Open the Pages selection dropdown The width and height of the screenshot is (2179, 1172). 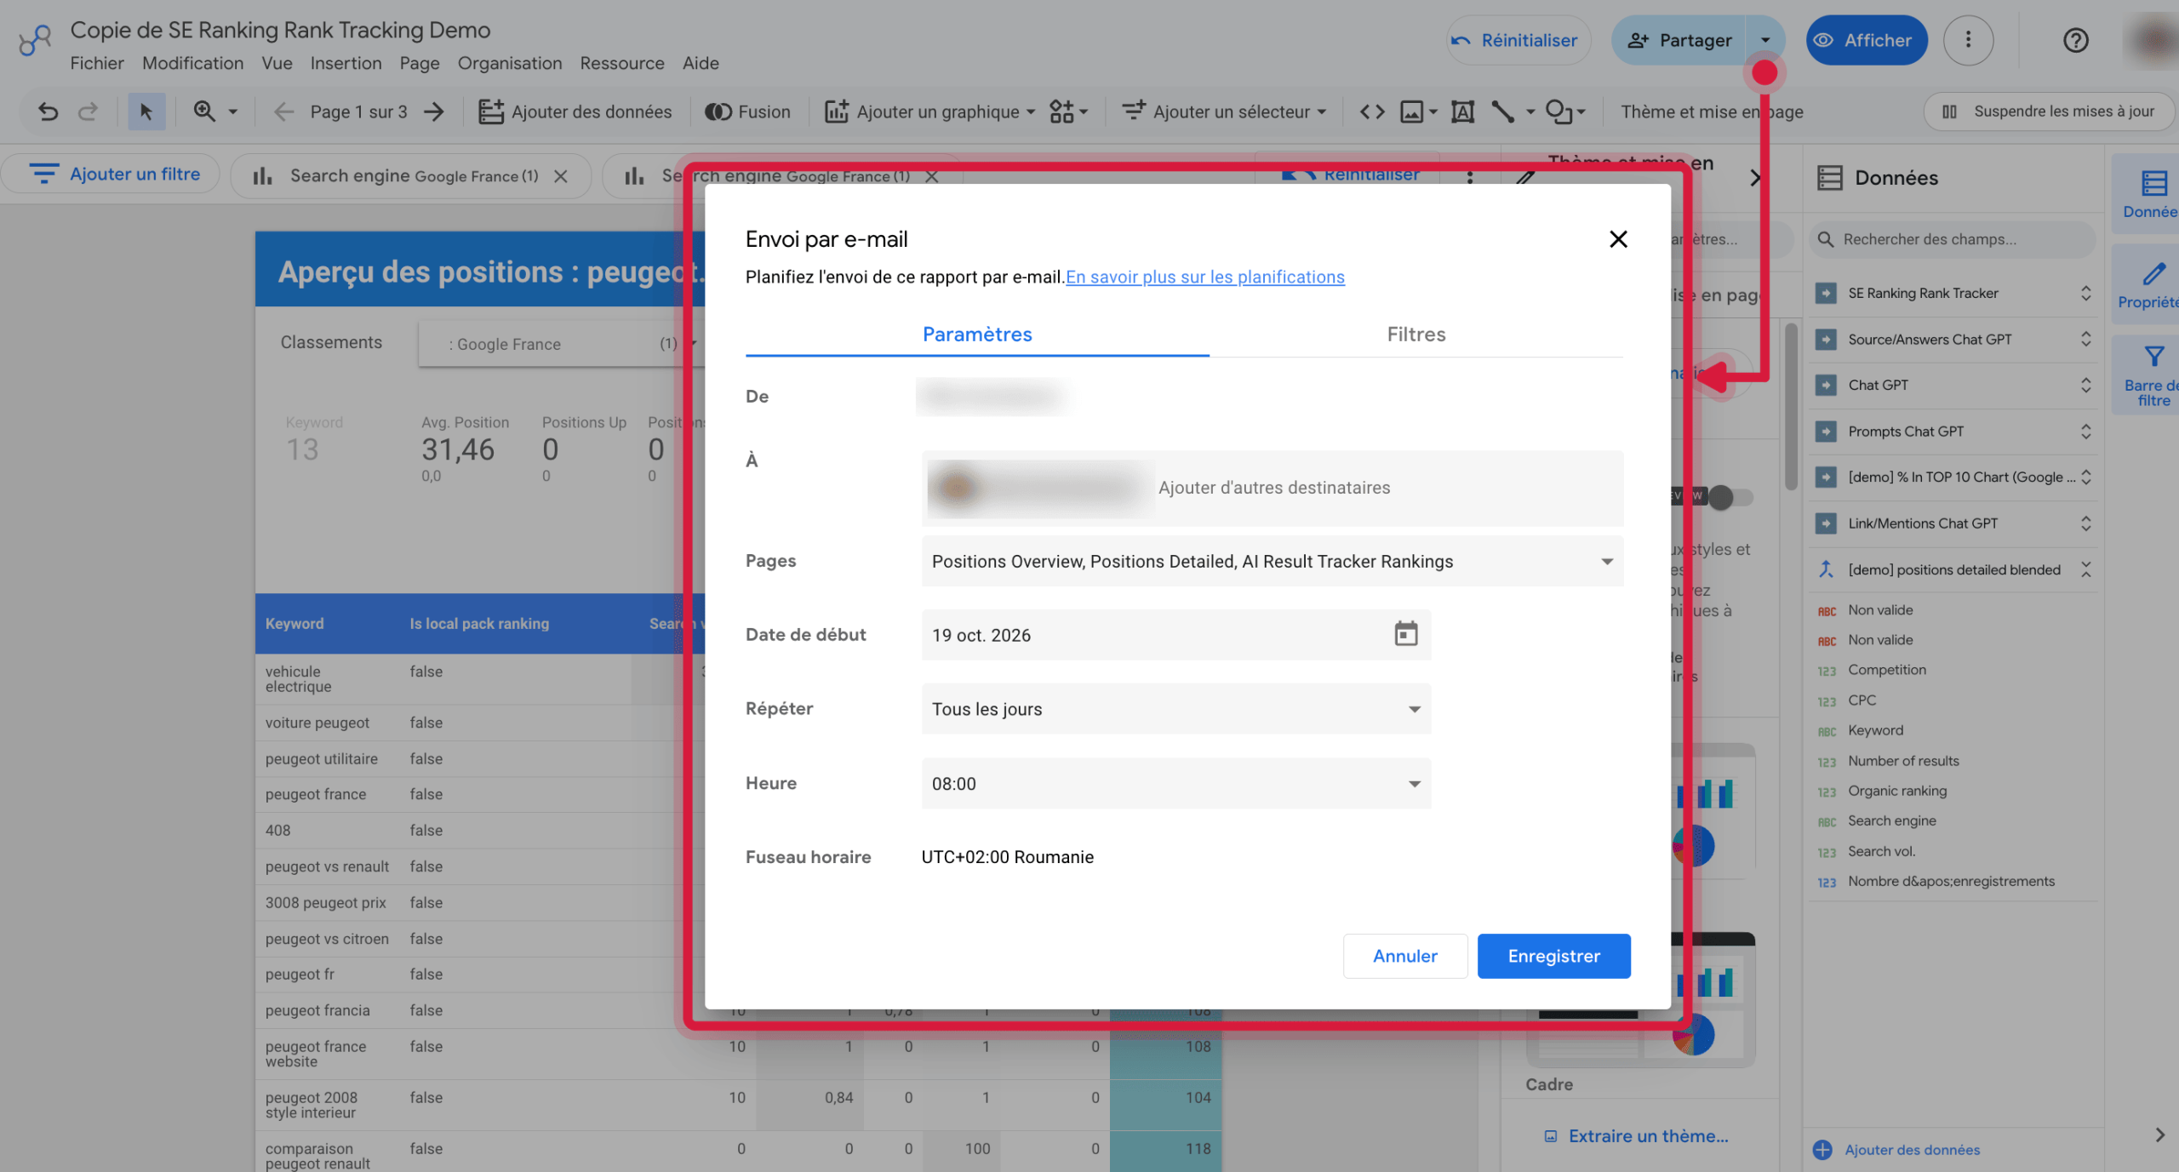point(1272,561)
